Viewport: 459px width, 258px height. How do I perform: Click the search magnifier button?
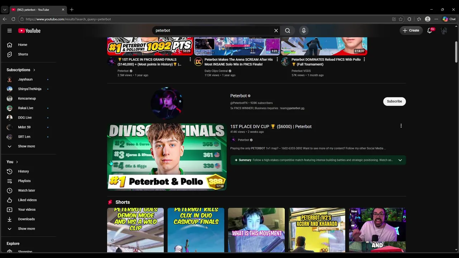[288, 30]
